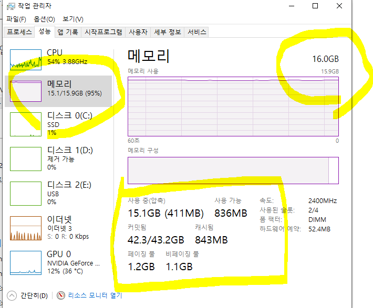Click the 60초 graph time label

point(133,141)
